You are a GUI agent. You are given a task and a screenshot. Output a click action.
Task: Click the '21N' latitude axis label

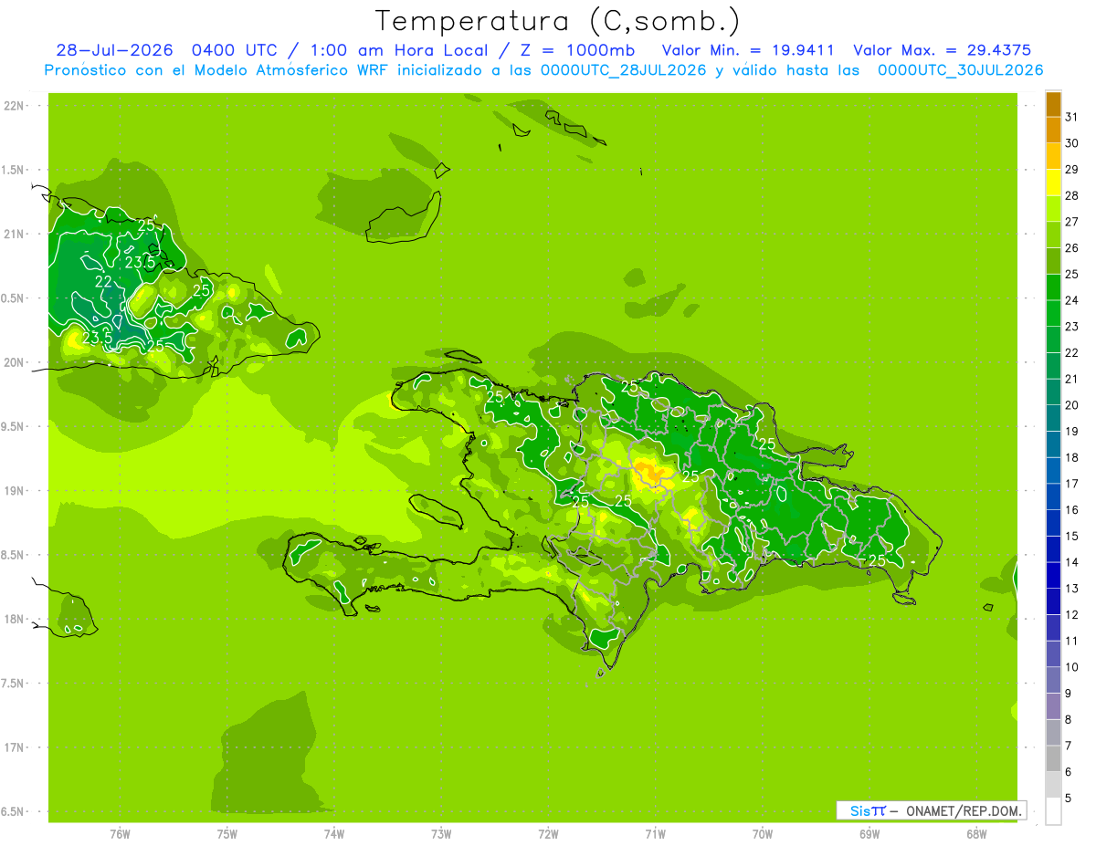pos(14,234)
